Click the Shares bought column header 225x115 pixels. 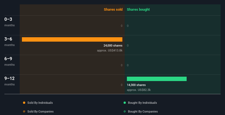tap(138, 10)
